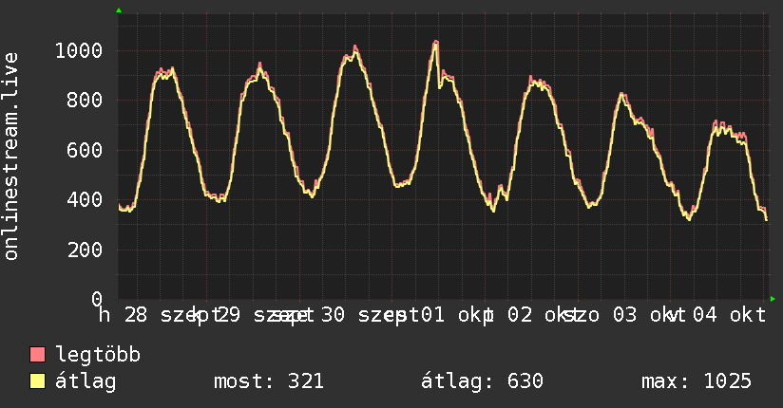Image resolution: width=783 pixels, height=408 pixels.
Task: Click the yellow átlag legend swatch
Action: pos(37,381)
